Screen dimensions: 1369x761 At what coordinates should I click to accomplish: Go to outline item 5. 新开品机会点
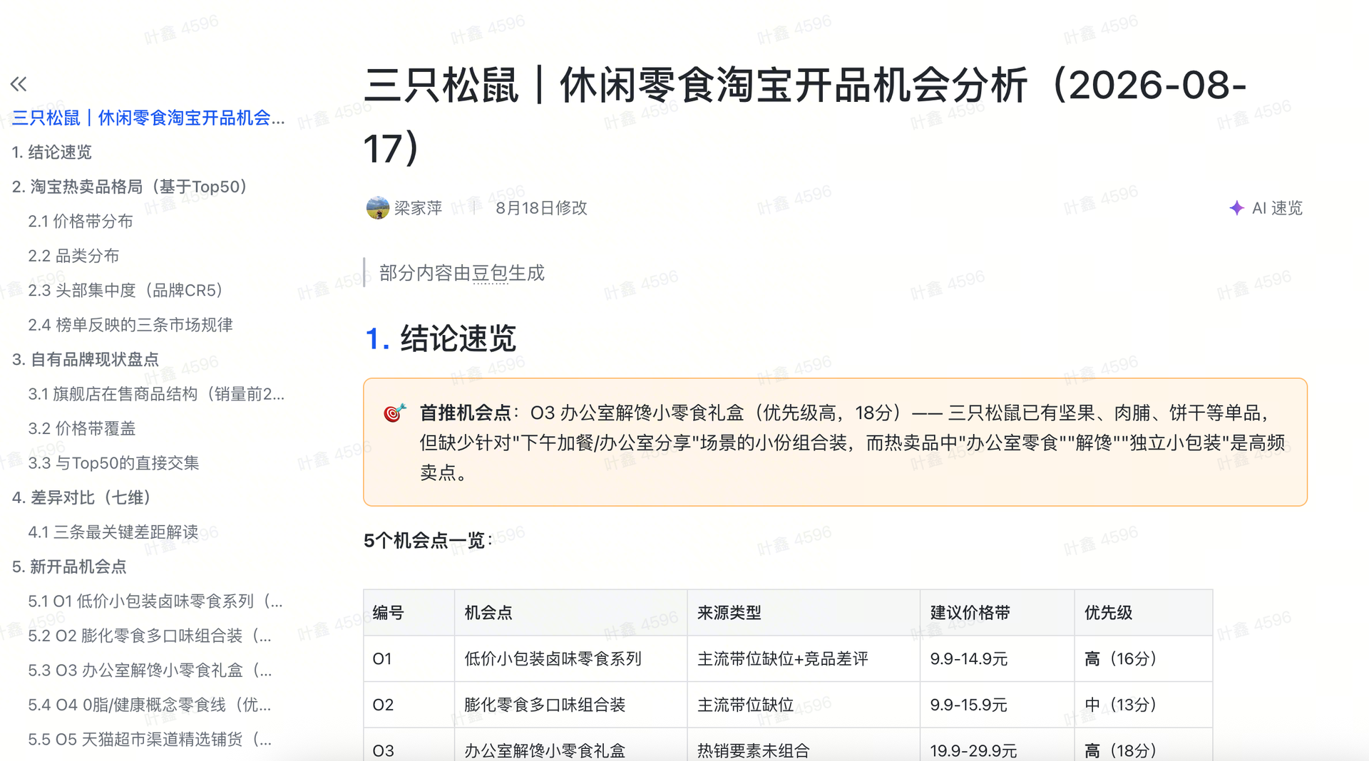(x=69, y=567)
